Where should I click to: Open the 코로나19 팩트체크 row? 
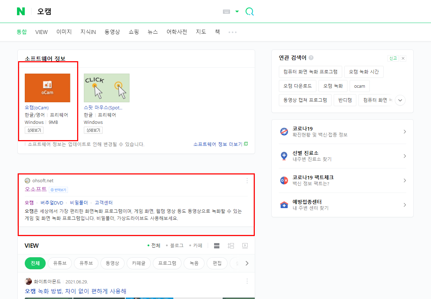pyautogui.click(x=343, y=180)
